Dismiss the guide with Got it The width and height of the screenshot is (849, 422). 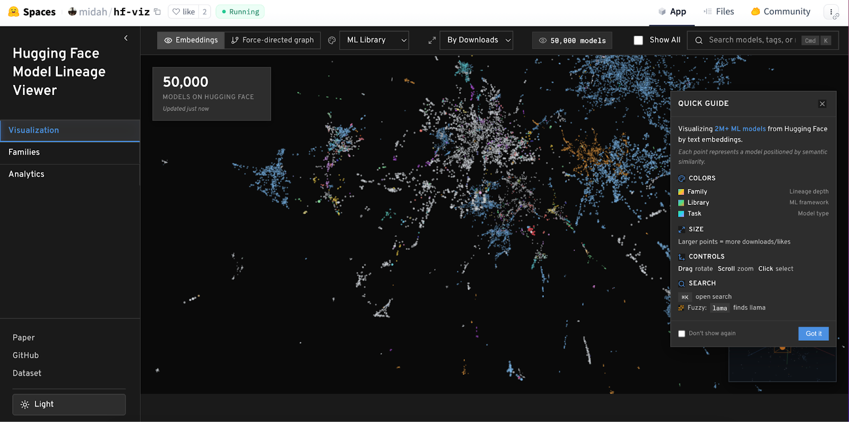(x=813, y=334)
